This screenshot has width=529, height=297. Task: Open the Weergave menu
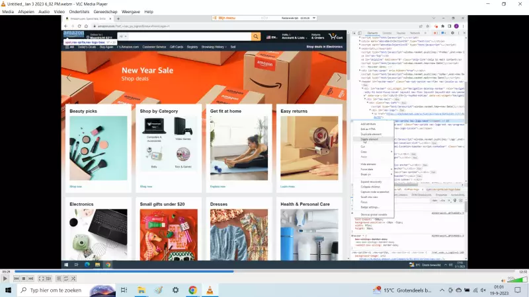point(130,11)
